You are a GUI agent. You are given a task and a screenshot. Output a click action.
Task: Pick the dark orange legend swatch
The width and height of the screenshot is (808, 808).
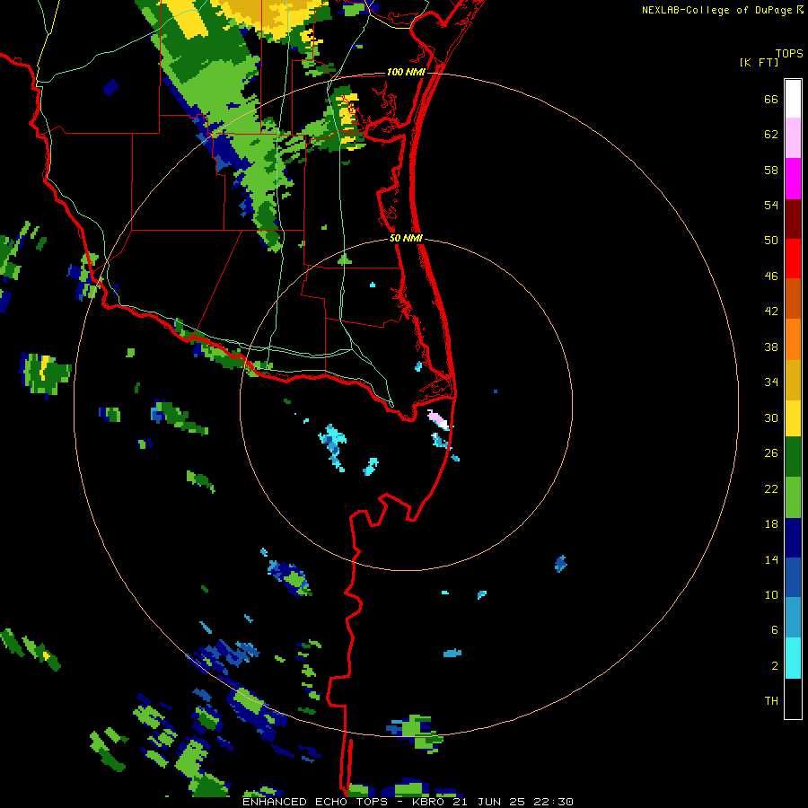(793, 298)
